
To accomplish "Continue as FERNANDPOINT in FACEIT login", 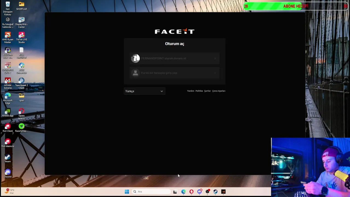I will 174,58.
